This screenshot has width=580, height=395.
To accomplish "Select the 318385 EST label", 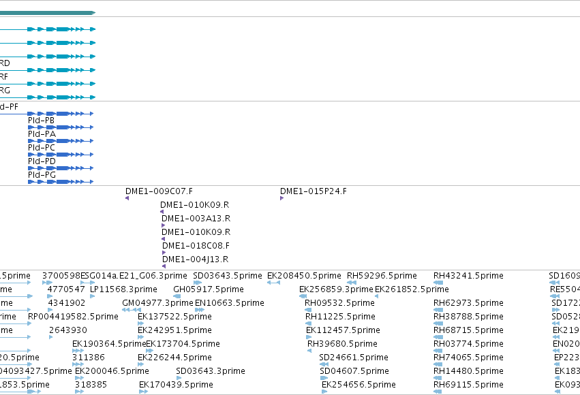I will (91, 385).
